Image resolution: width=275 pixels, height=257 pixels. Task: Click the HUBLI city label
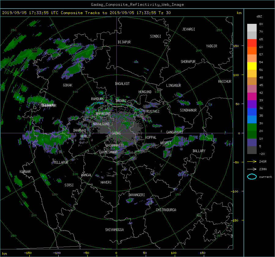(85, 136)
